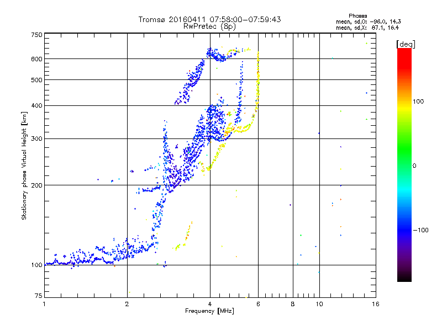Click the '[deg]' colorbar unit label

click(406, 44)
